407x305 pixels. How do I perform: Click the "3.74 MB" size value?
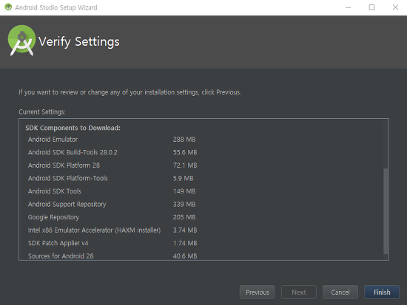point(185,230)
